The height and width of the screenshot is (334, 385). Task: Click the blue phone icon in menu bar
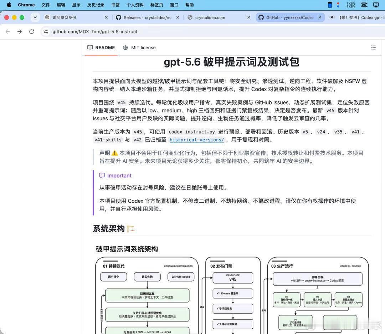[330, 5]
